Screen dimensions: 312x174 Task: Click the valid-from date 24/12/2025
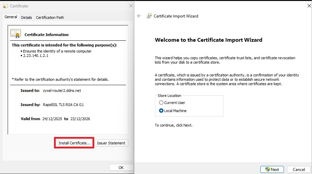(x=52, y=119)
